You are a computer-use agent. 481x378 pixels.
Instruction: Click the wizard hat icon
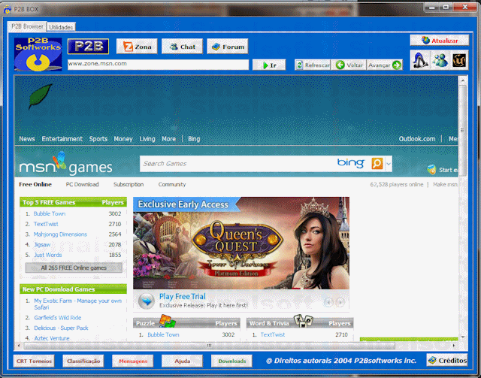pos(420,60)
